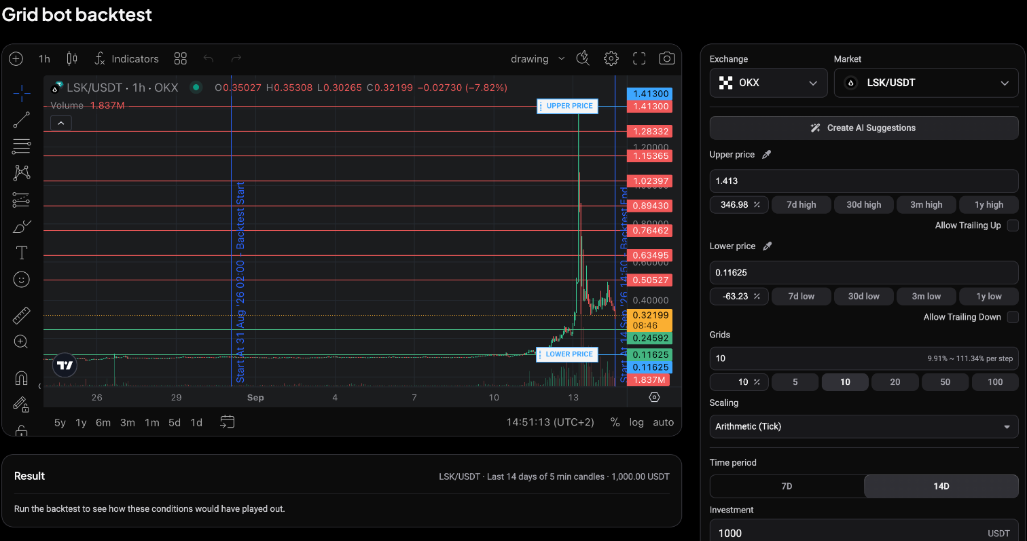Open the drawing layout dropdown
Viewport: 1027px width, 541px height.
pos(538,59)
